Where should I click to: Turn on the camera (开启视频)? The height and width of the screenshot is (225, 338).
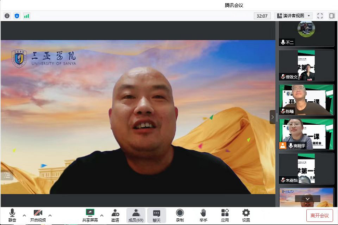point(37,215)
